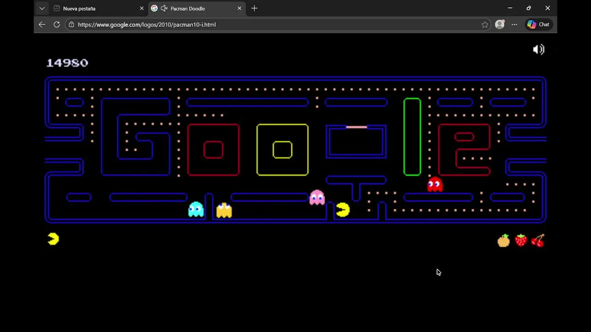Click the cherry fruit level indicator
Image resolution: width=591 pixels, height=332 pixels.
click(538, 240)
